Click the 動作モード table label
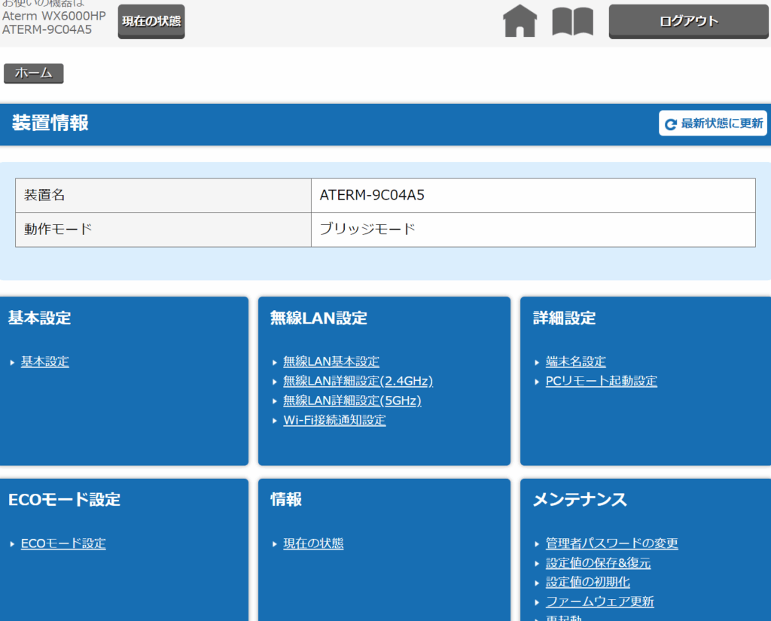Image resolution: width=771 pixels, height=621 pixels. click(x=58, y=229)
